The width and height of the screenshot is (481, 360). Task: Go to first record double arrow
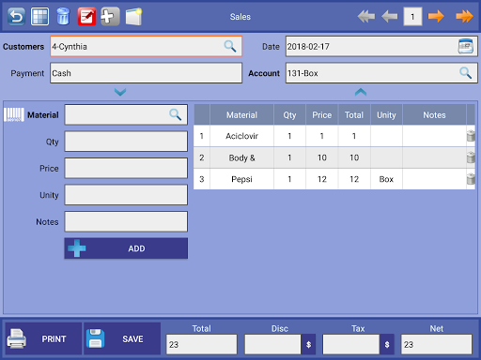[365, 16]
